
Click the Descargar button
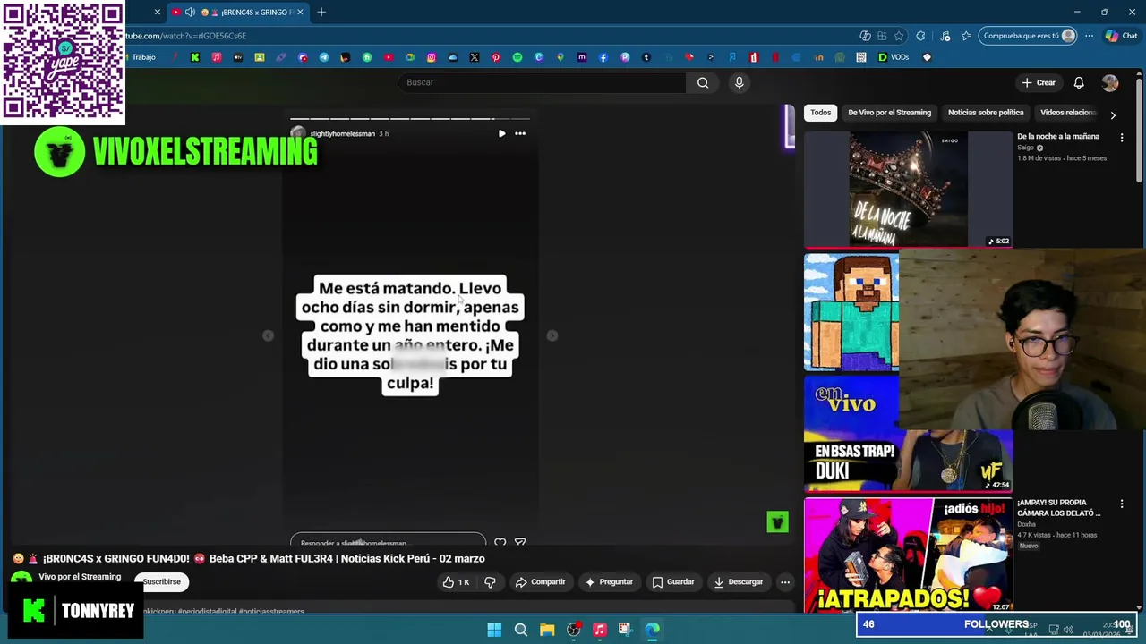(738, 582)
